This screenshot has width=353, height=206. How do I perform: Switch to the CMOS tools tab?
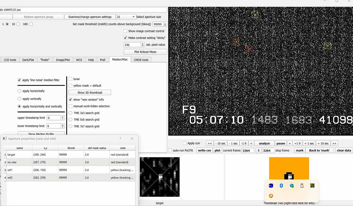pos(141,60)
